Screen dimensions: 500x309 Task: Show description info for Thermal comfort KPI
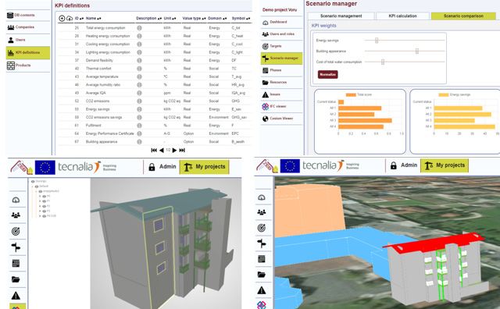point(139,69)
